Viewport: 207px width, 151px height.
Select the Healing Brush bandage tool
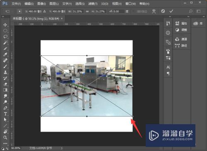click(x=5, y=60)
